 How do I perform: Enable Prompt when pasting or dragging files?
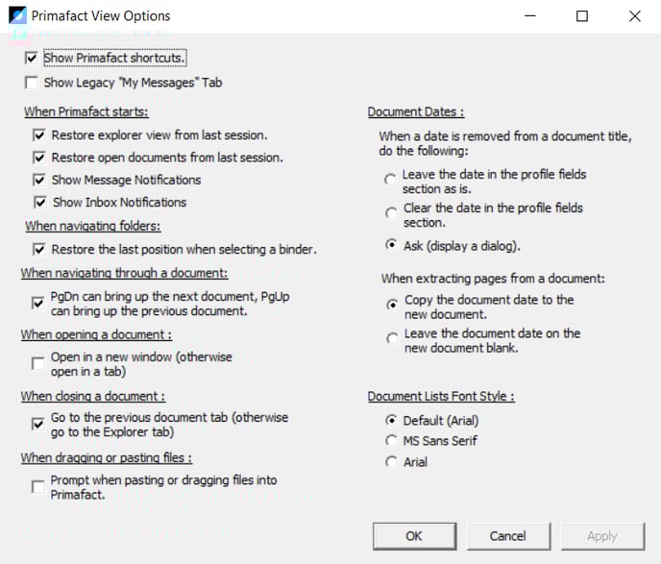(38, 487)
